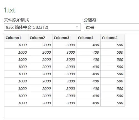Open the 分隔符 delimiter dropdown showing 逗号
This screenshot has width=139, height=120.
pos(111,27)
